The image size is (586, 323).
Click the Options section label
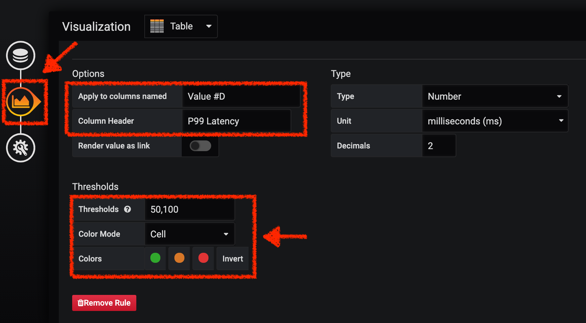click(88, 74)
